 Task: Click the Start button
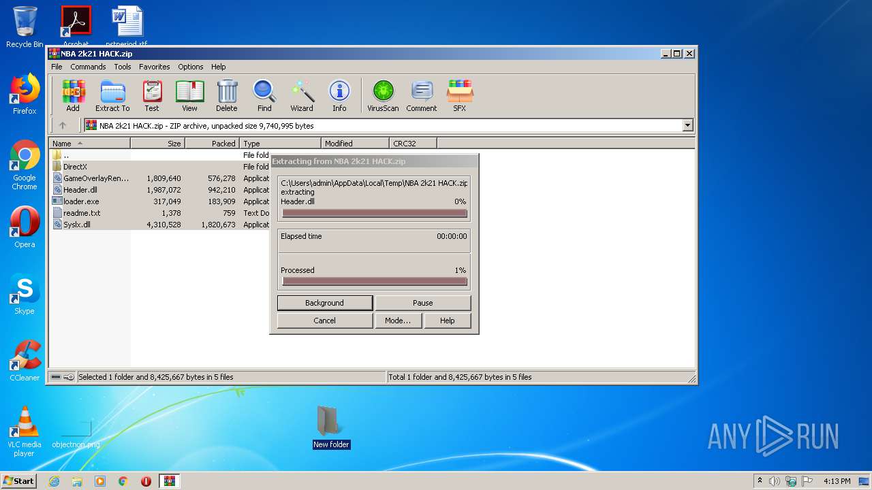tap(18, 480)
